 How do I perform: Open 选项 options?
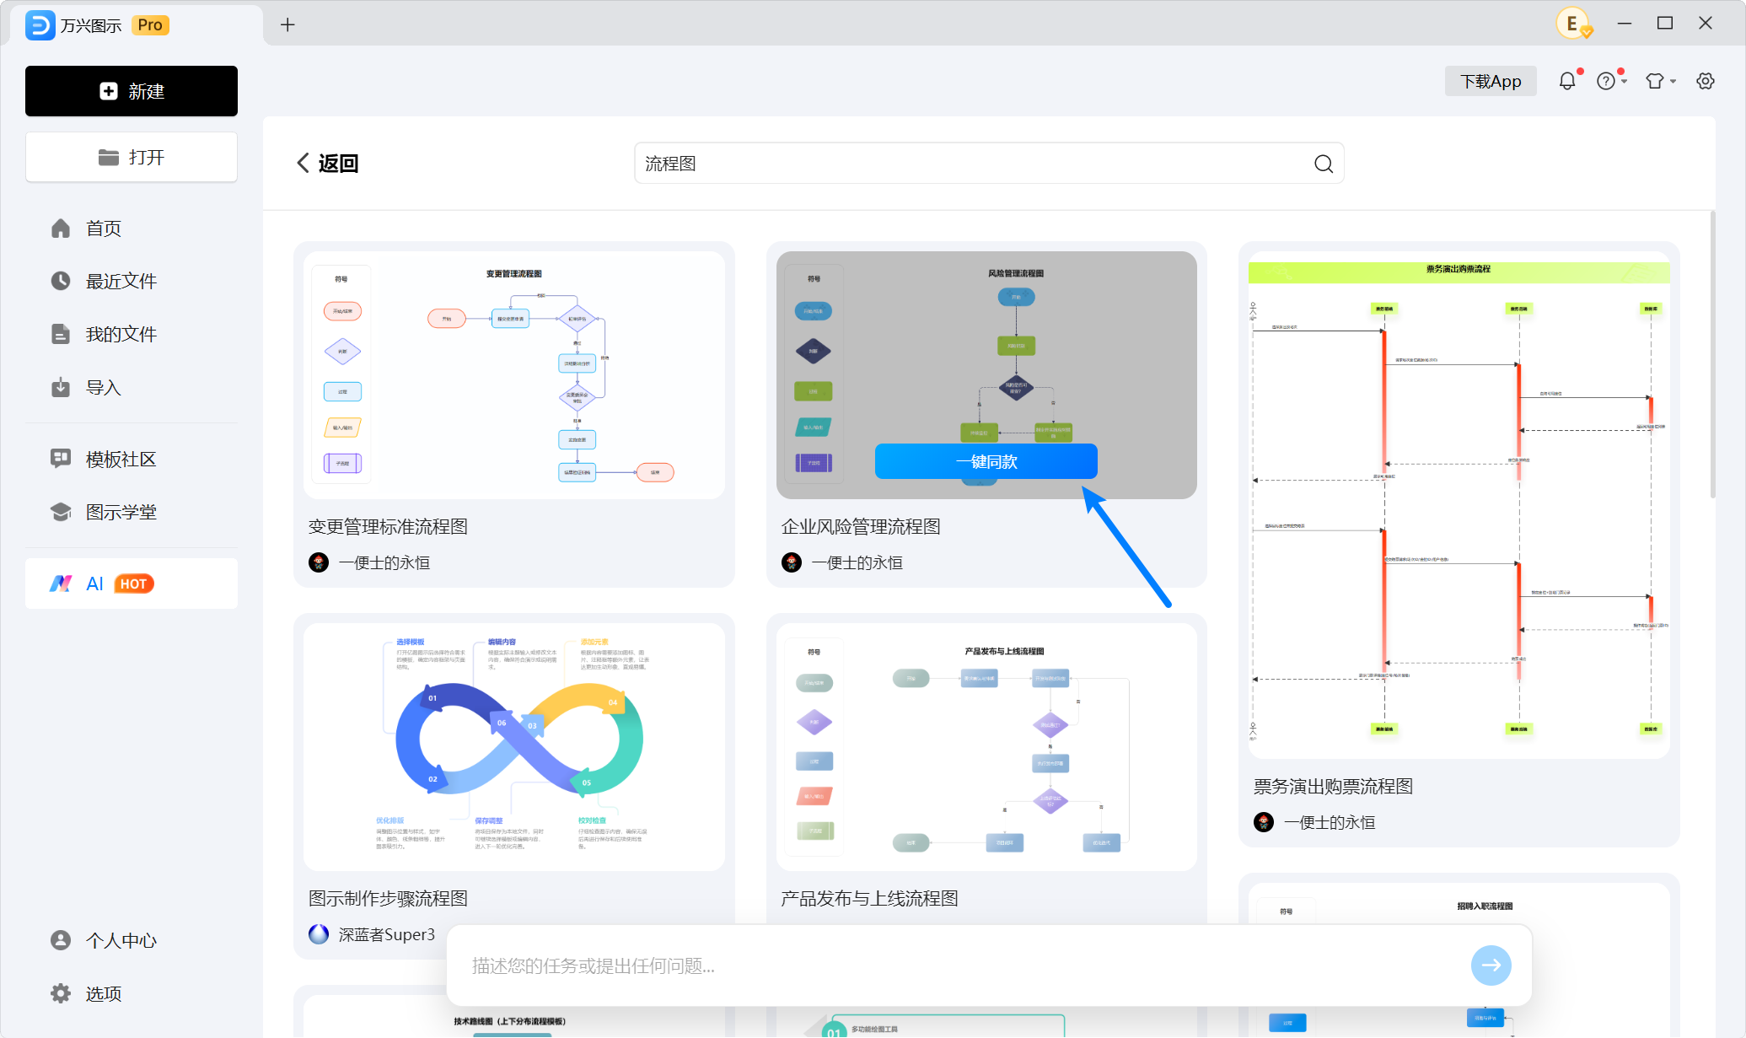click(132, 993)
